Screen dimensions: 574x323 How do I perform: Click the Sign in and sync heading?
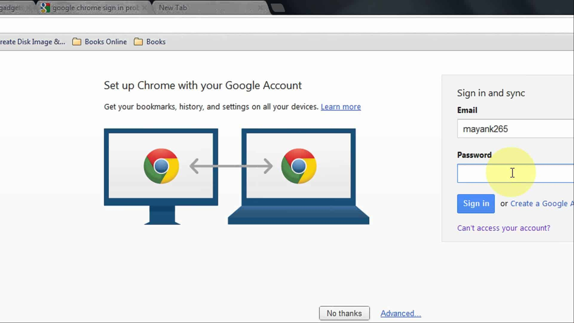point(491,93)
